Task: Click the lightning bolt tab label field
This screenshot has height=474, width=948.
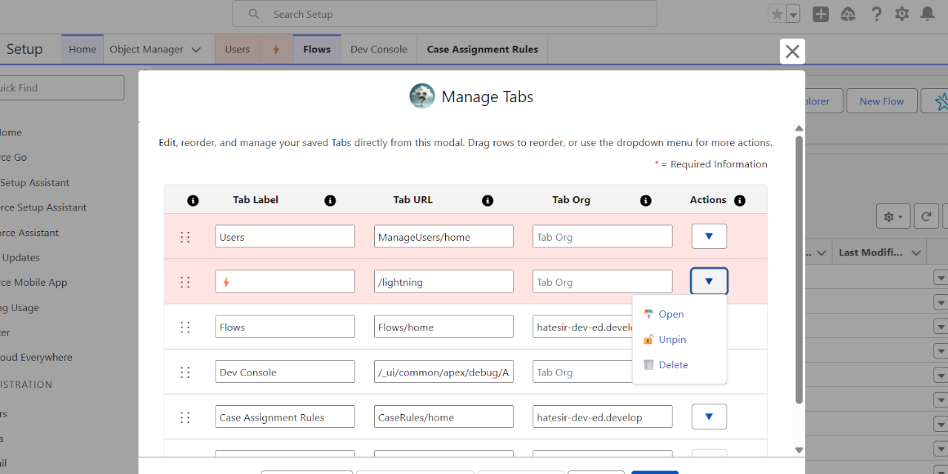Action: [285, 282]
